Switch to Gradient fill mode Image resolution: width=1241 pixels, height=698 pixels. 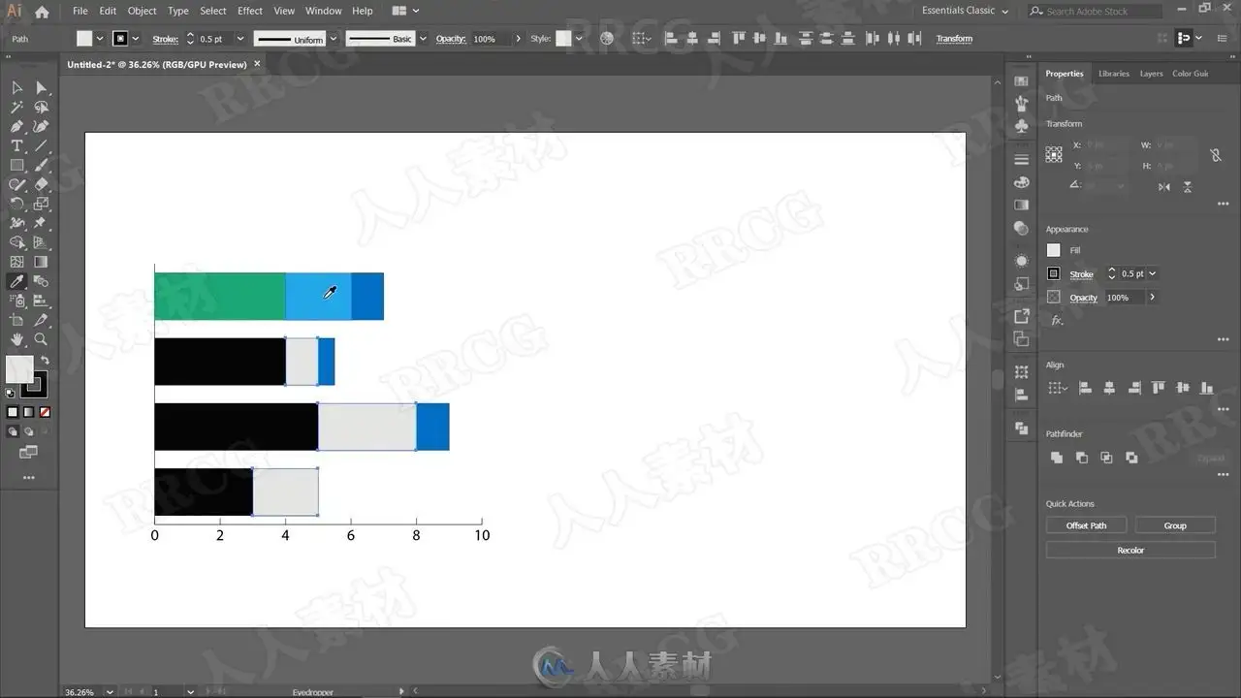point(28,412)
